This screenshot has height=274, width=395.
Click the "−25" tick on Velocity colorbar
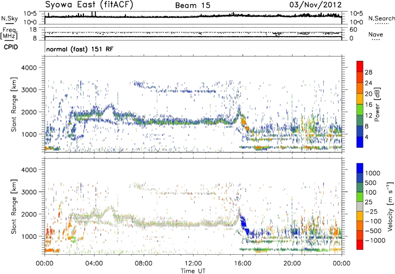371,211
